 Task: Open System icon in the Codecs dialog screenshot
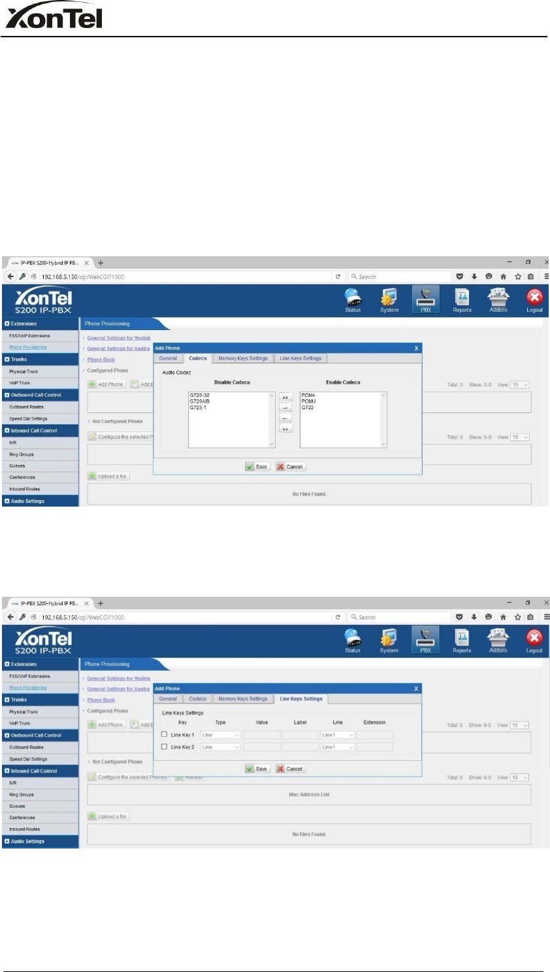(x=389, y=299)
